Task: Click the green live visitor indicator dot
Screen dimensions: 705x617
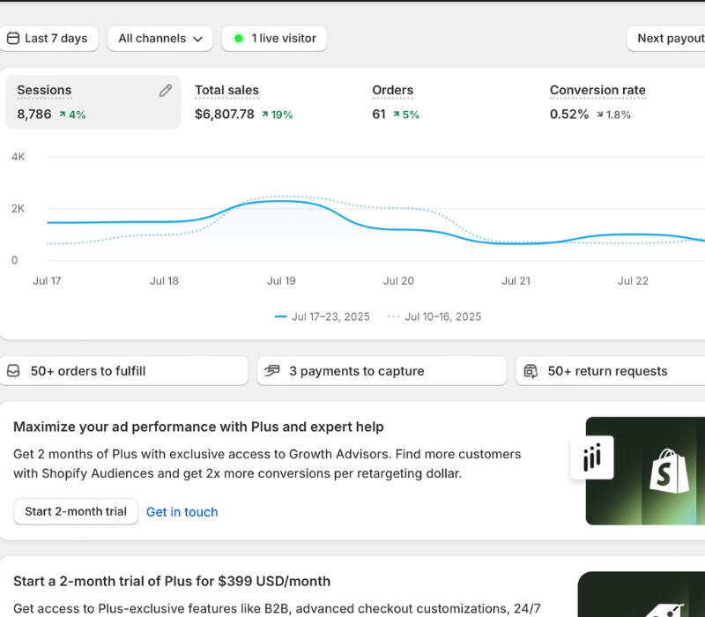Action: pyautogui.click(x=238, y=39)
